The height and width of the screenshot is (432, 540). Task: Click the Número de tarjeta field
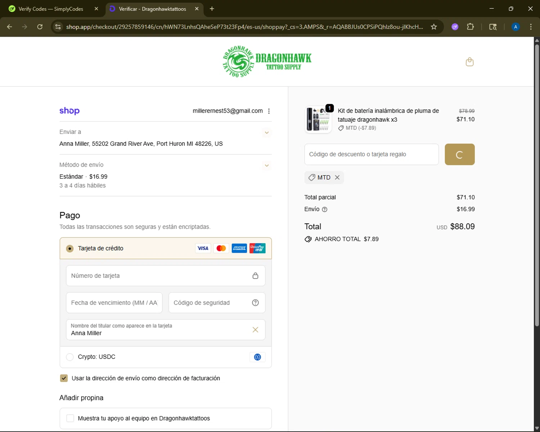pos(166,276)
